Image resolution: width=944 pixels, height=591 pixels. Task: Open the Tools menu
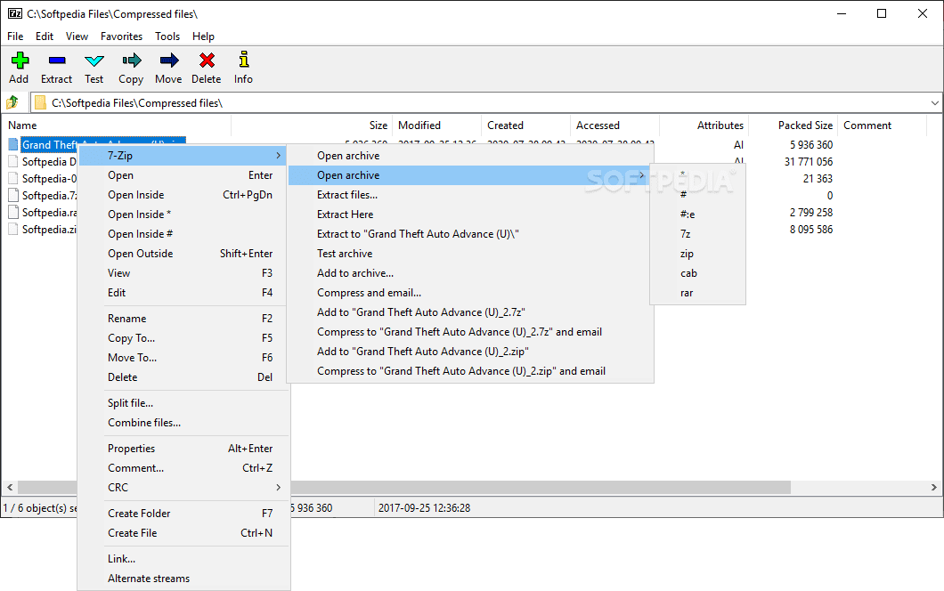(167, 36)
